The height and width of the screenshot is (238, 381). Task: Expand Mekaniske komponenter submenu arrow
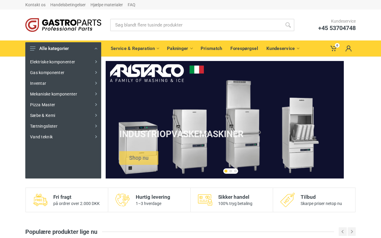coord(96,94)
